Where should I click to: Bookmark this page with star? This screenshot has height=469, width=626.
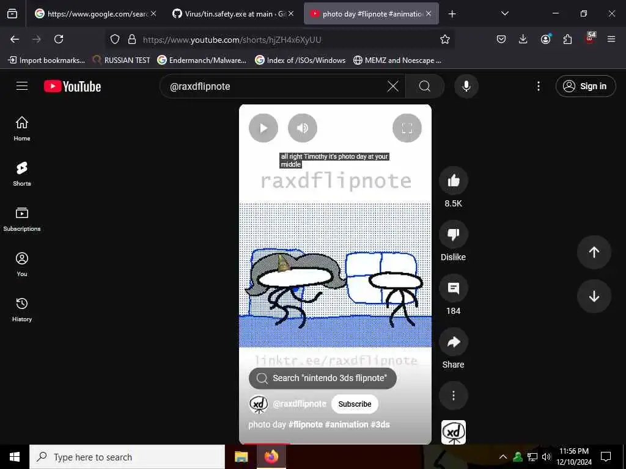(x=445, y=39)
